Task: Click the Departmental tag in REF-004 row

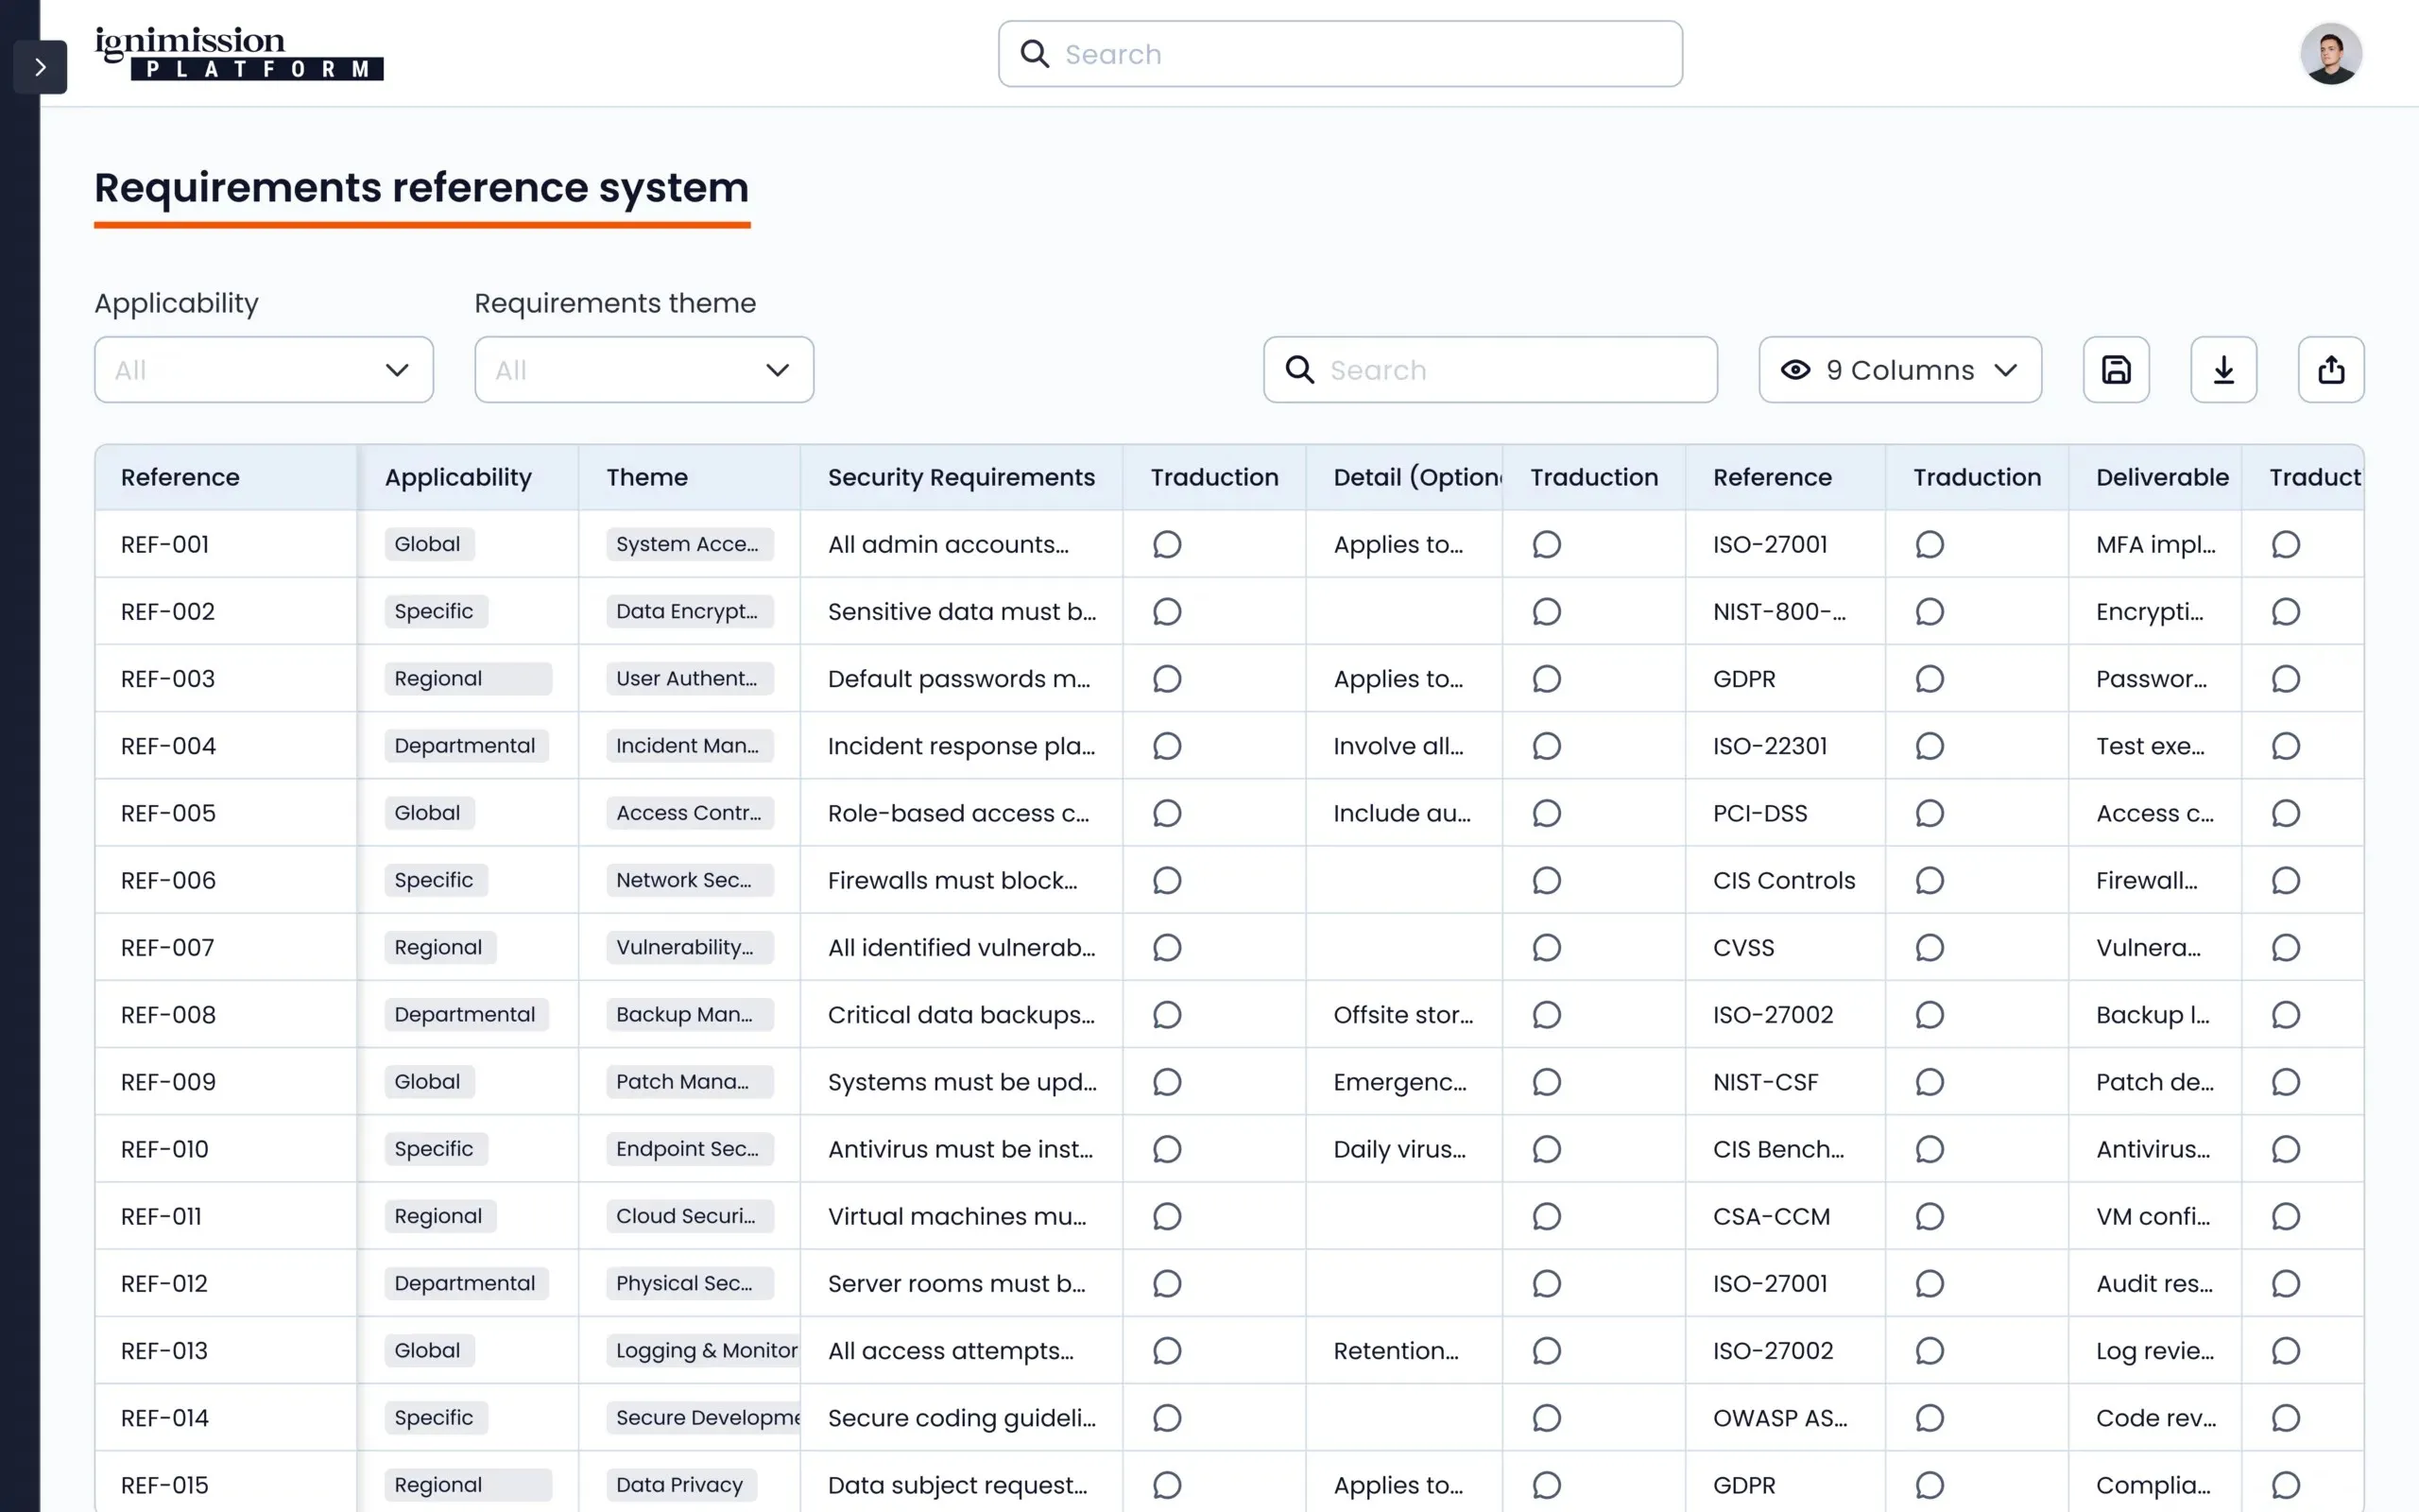Action: pyautogui.click(x=466, y=746)
